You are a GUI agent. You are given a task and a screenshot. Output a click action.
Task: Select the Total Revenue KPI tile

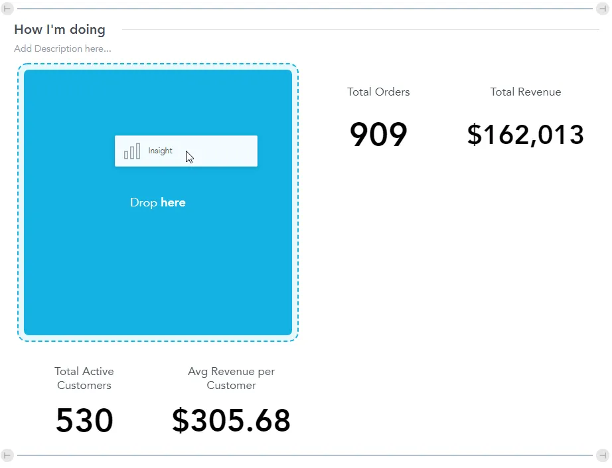(x=525, y=92)
